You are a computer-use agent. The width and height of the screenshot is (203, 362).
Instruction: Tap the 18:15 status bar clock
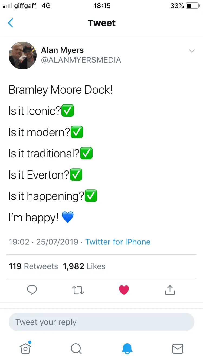[102, 6]
